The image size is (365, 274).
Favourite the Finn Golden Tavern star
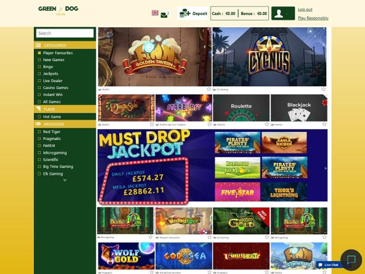pyautogui.click(x=209, y=89)
